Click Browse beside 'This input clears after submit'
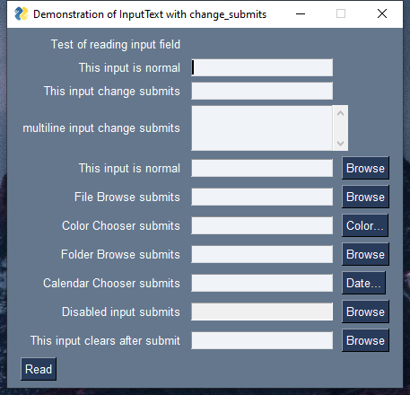Image resolution: width=410 pixels, height=395 pixels. coord(365,340)
